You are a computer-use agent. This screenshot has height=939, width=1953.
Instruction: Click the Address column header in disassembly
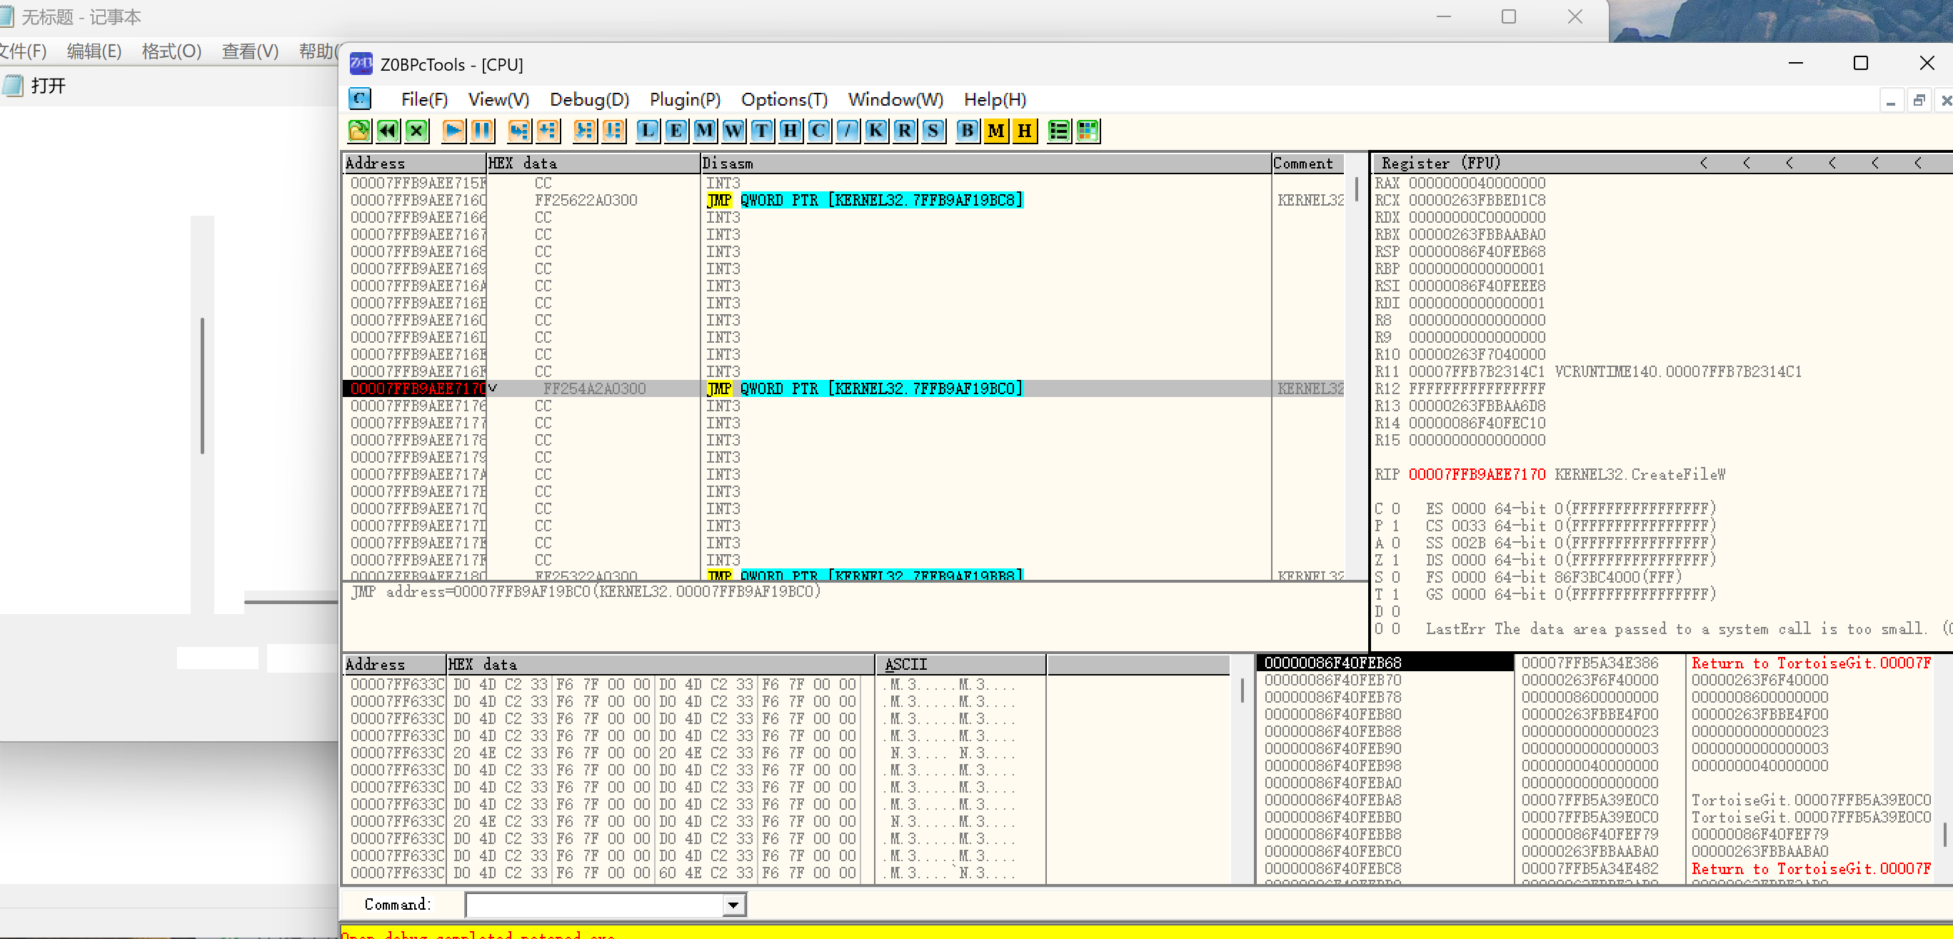click(414, 163)
